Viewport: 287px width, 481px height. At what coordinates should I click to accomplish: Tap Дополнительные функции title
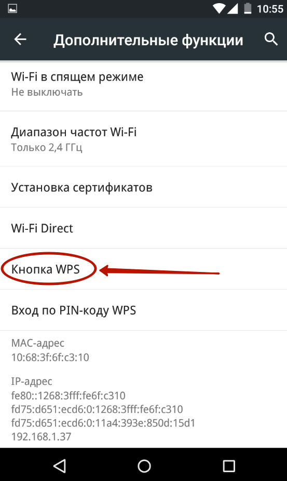(x=148, y=40)
